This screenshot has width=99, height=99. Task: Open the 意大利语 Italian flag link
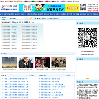[28, 1]
